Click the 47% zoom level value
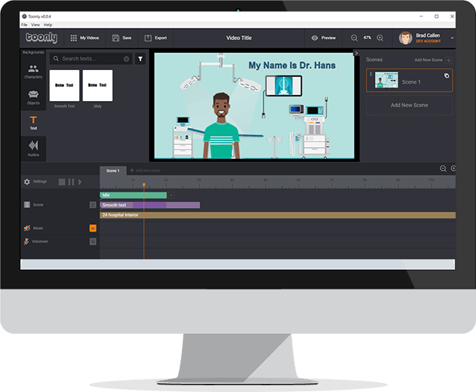The image size is (476, 392). click(367, 38)
